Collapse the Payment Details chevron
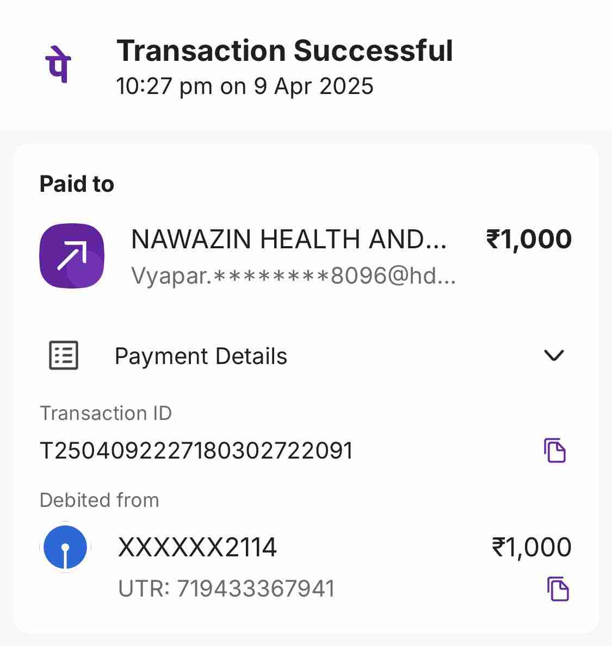Image resolution: width=612 pixels, height=646 pixels. 554,355
